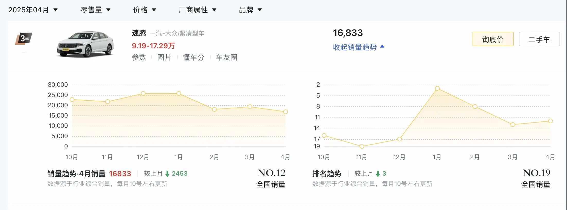Open the 品牌 filter dropdown
567x210 pixels.
pos(250,10)
